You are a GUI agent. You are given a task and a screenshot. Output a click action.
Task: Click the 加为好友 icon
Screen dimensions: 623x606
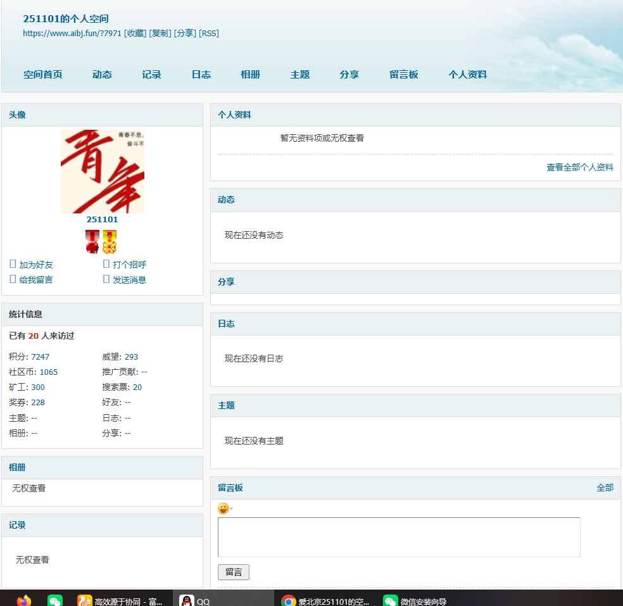coord(11,263)
